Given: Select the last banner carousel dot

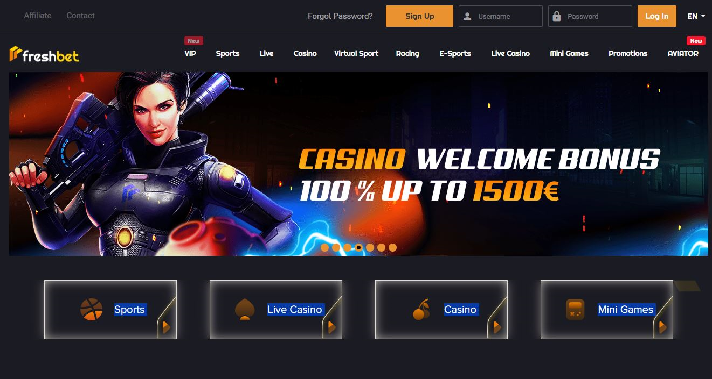Looking at the screenshot, I should click(x=392, y=248).
